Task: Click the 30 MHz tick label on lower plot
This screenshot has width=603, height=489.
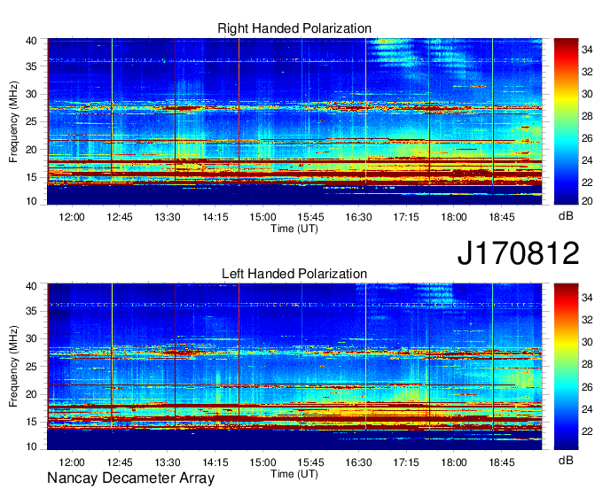Action: 31,338
